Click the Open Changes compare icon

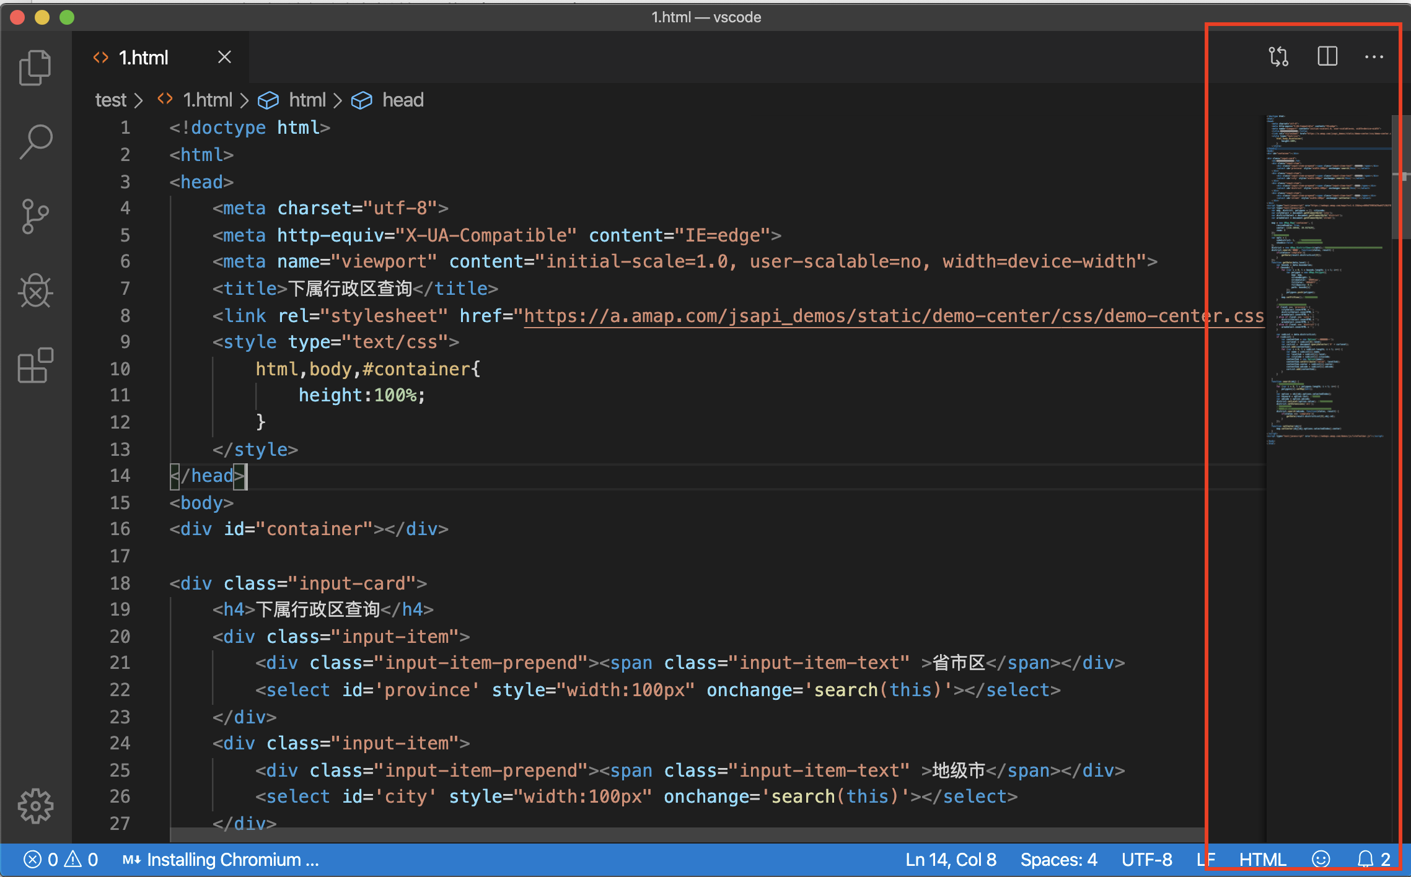point(1278,56)
